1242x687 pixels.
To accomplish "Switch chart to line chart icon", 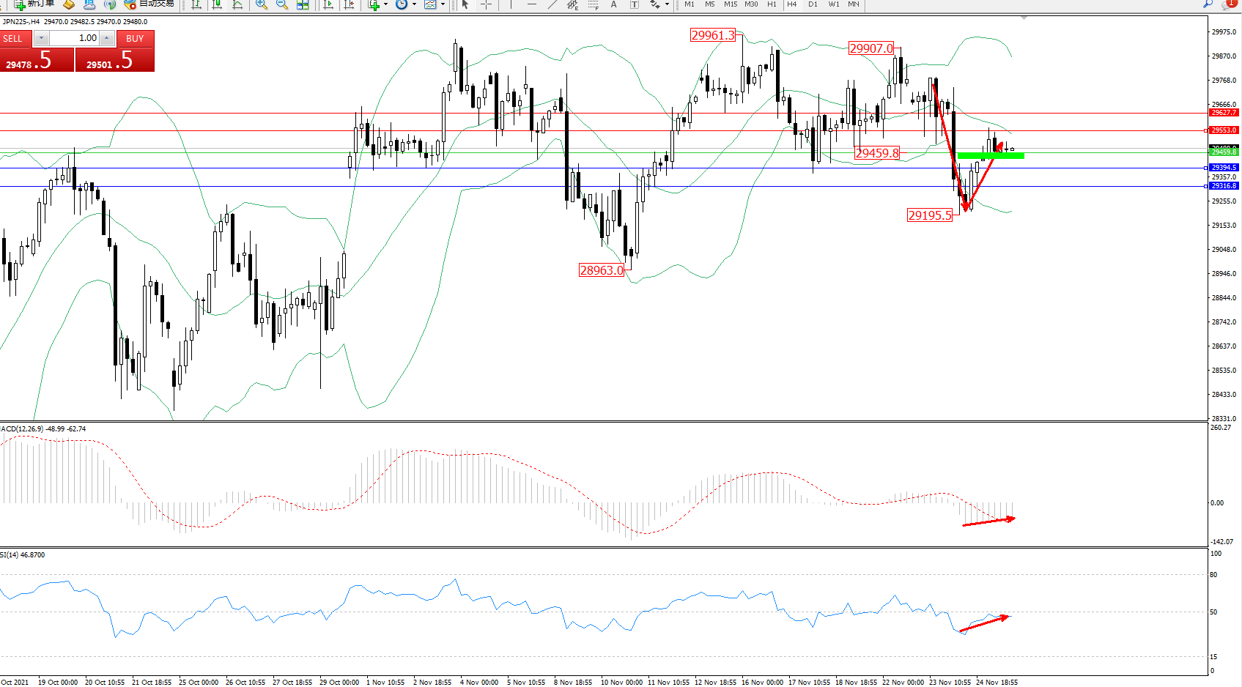I will point(237,4).
